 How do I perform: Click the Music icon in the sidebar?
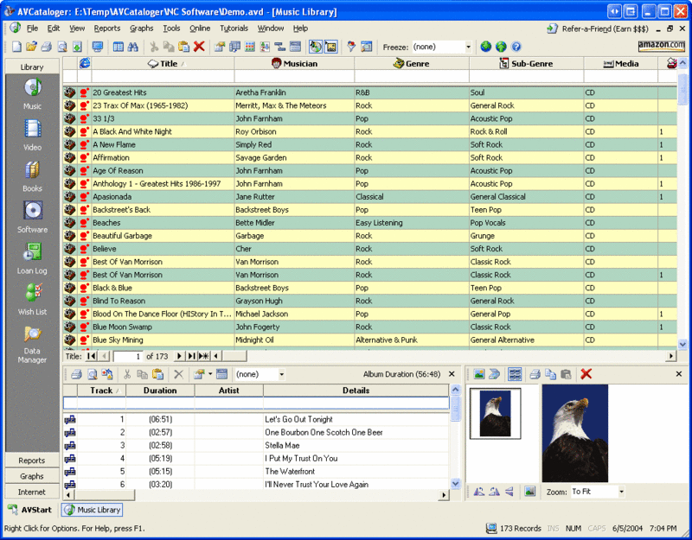pos(32,86)
